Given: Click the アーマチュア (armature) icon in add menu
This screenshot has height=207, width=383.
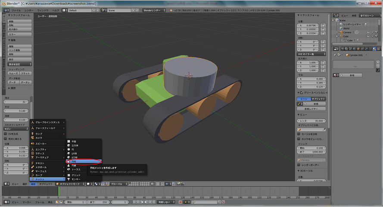Looking at the screenshot, I should 32,157.
